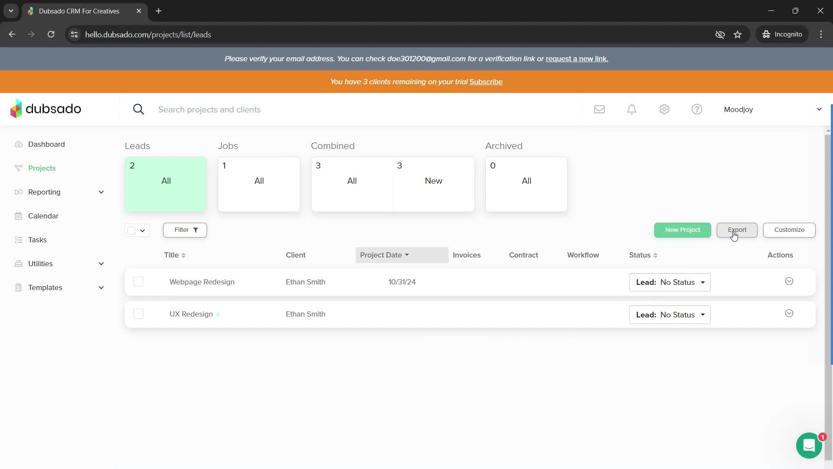Open browser three-dot menu
Image resolution: width=833 pixels, height=469 pixels.
point(821,34)
